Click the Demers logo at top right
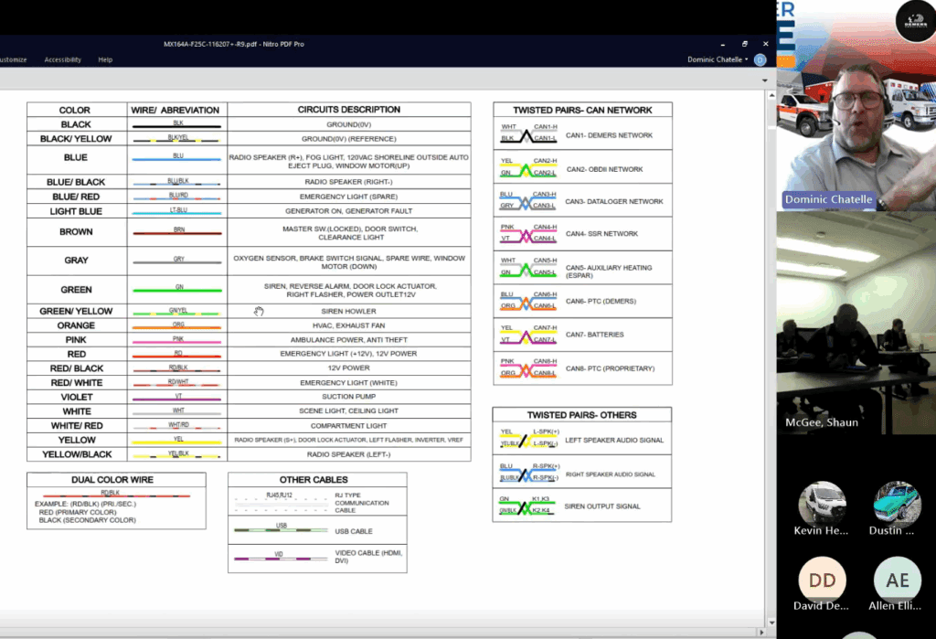Image resolution: width=936 pixels, height=639 pixels. coord(916,22)
